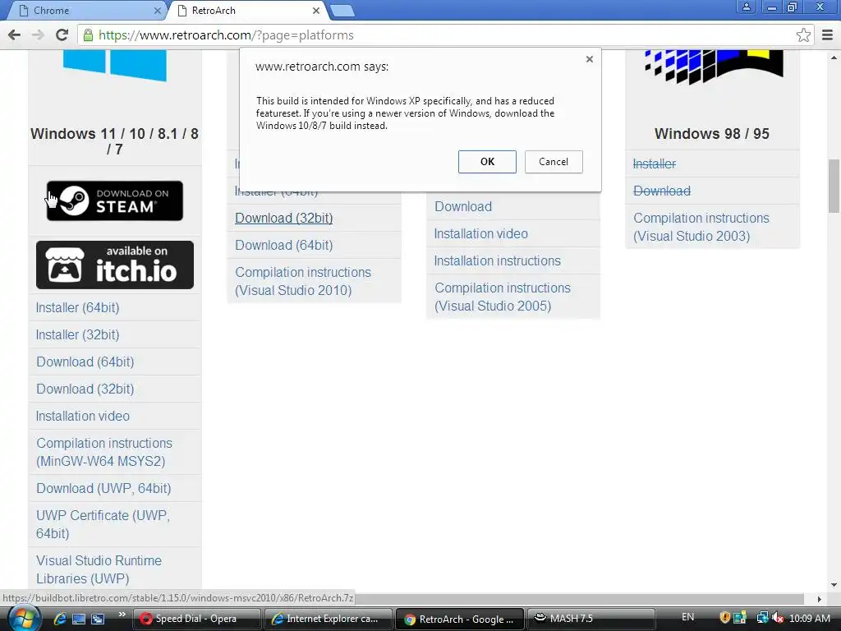The image size is (841, 631).
Task: Launch Internet Explorer from Quick Launch
Action: click(x=59, y=619)
